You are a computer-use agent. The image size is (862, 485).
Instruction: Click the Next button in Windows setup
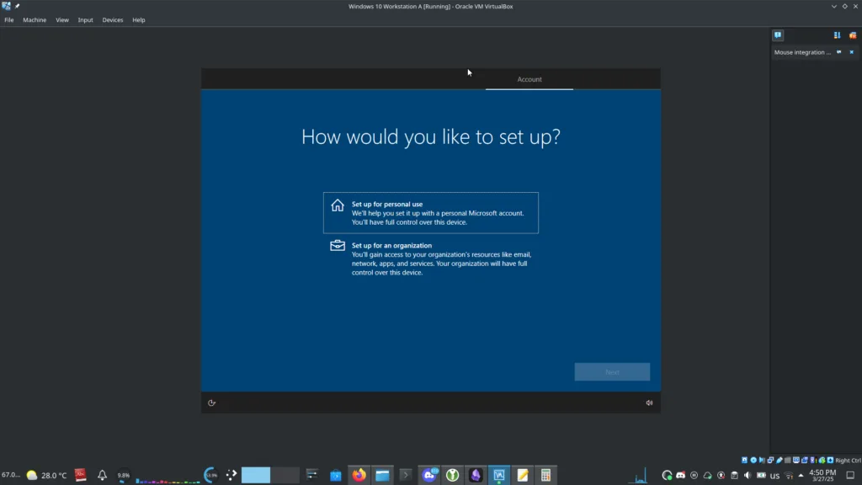coord(612,371)
